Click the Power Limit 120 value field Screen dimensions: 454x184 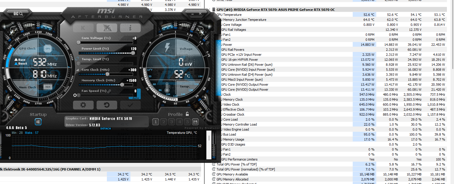pyautogui.click(x=134, y=49)
